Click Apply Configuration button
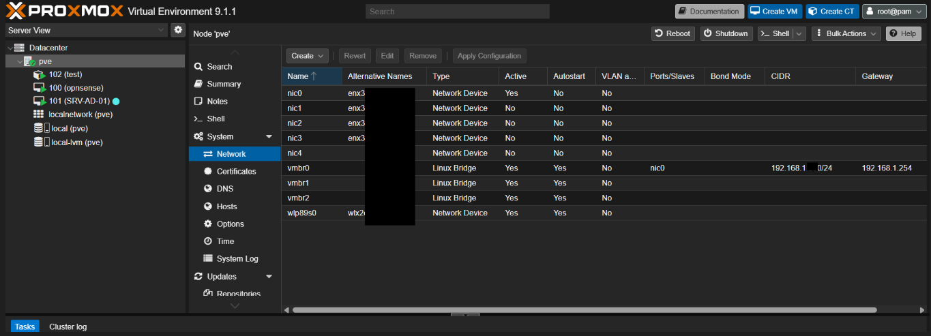The image size is (931, 336). 489,56
